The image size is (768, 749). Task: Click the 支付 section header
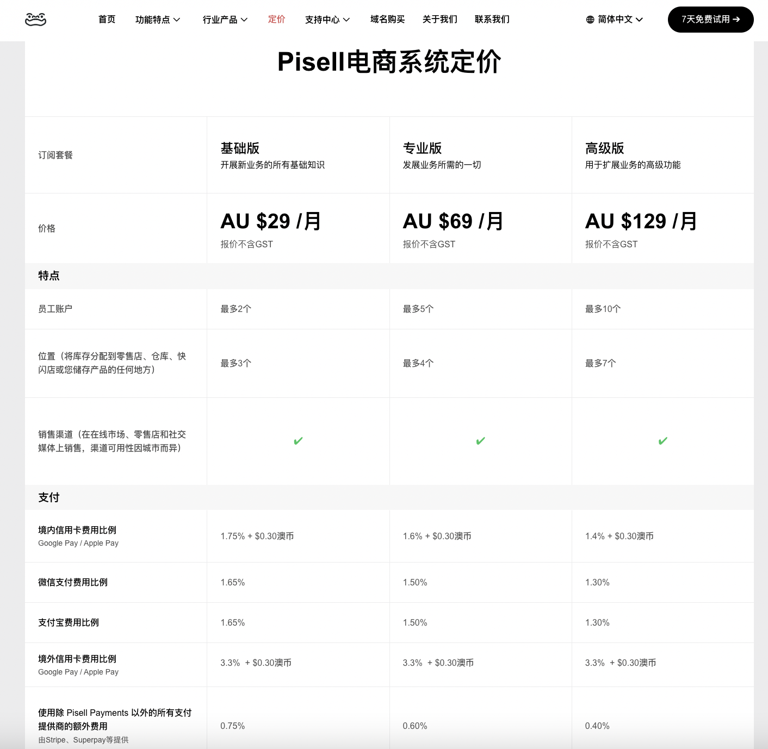pyautogui.click(x=49, y=497)
